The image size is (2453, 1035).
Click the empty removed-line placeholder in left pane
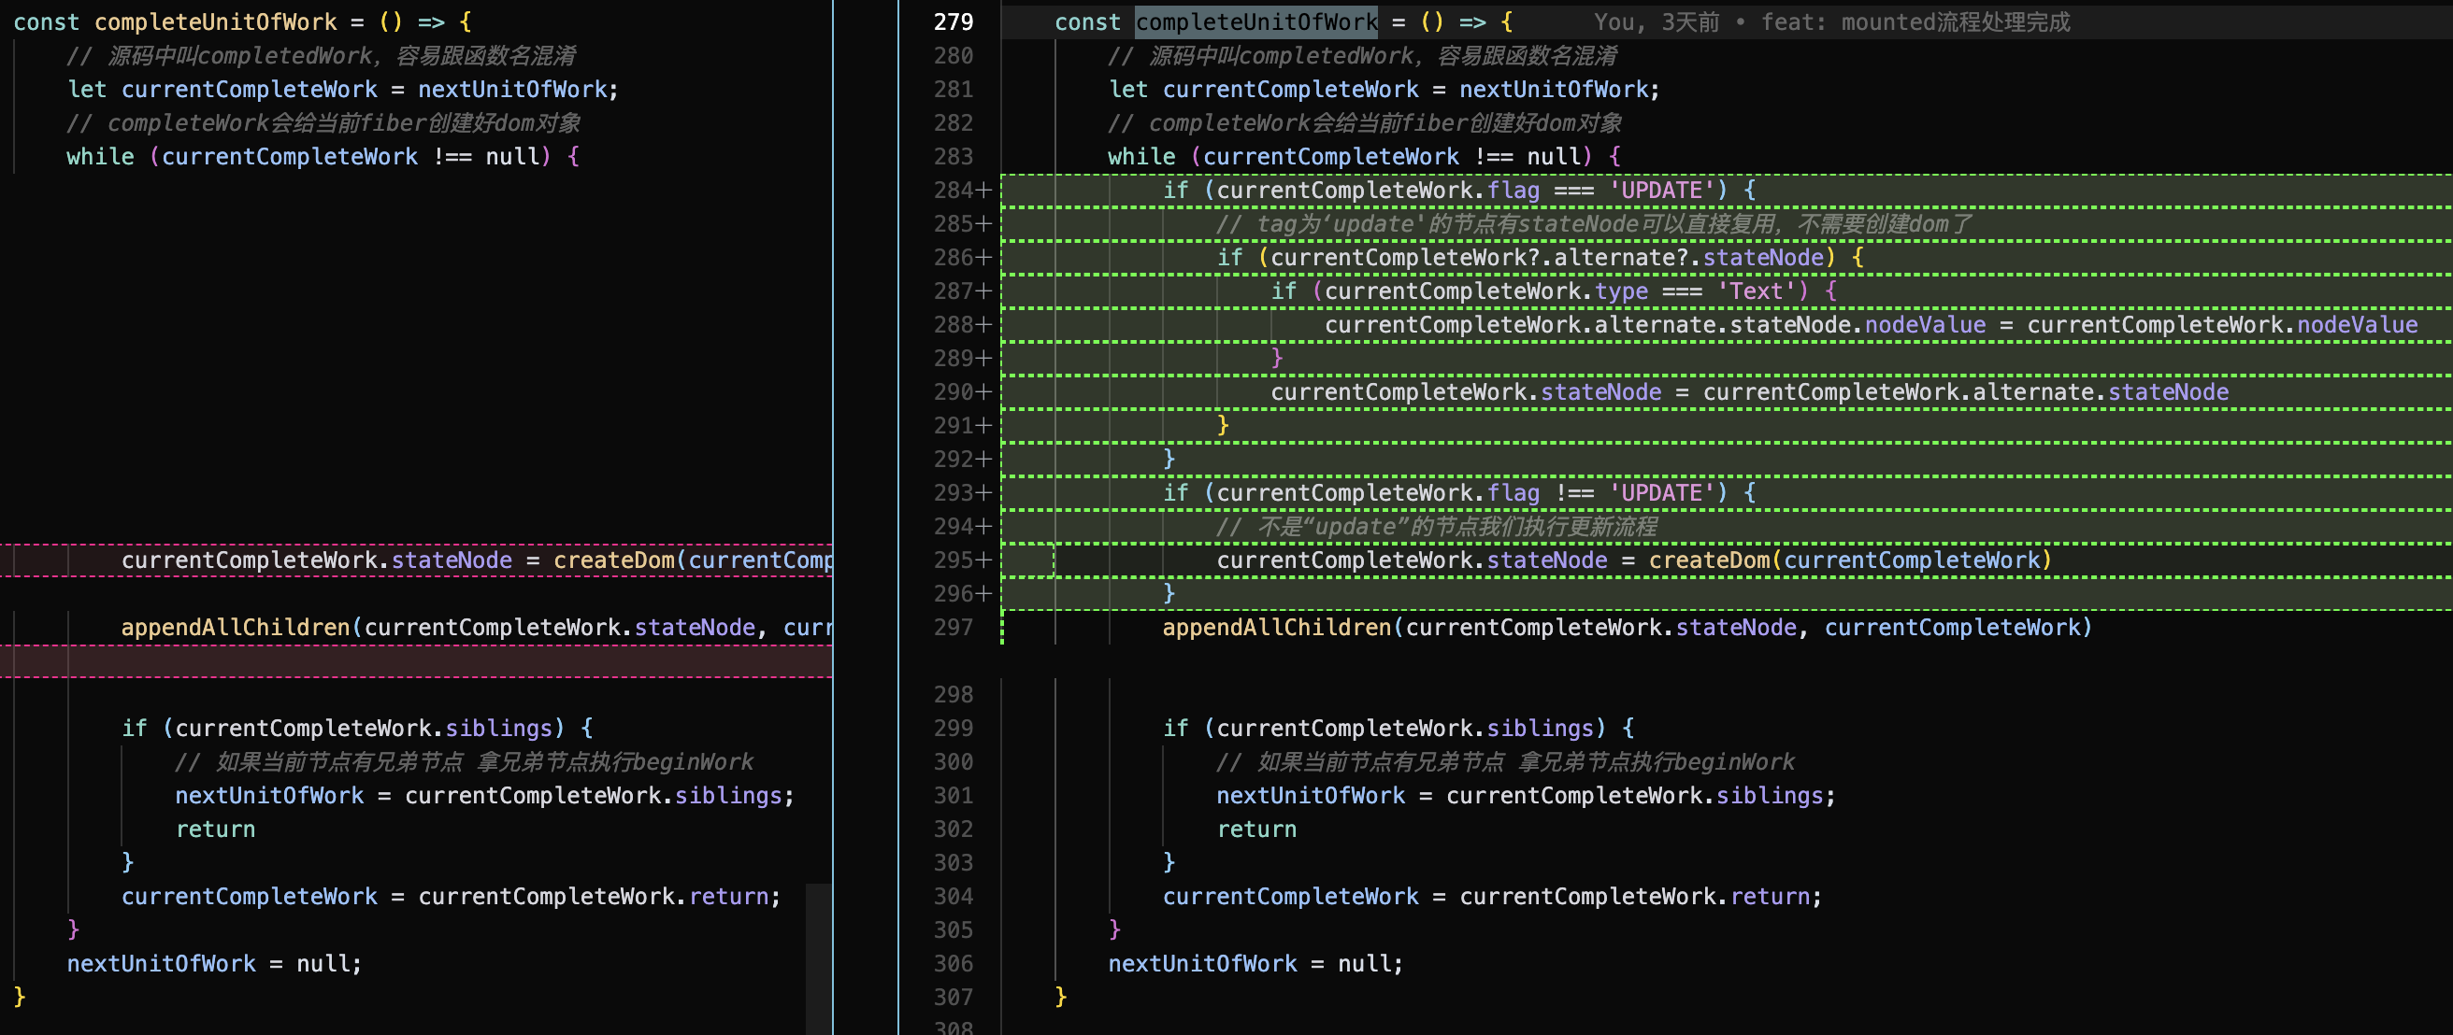(416, 661)
